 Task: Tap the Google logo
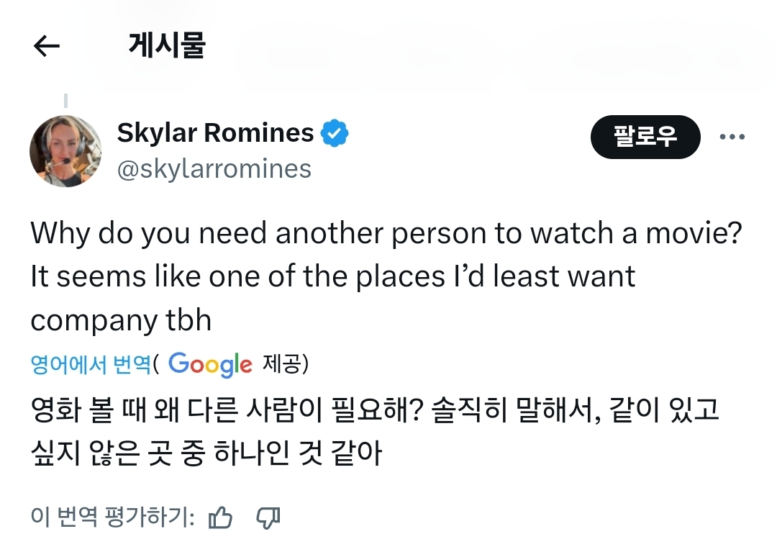(x=210, y=364)
